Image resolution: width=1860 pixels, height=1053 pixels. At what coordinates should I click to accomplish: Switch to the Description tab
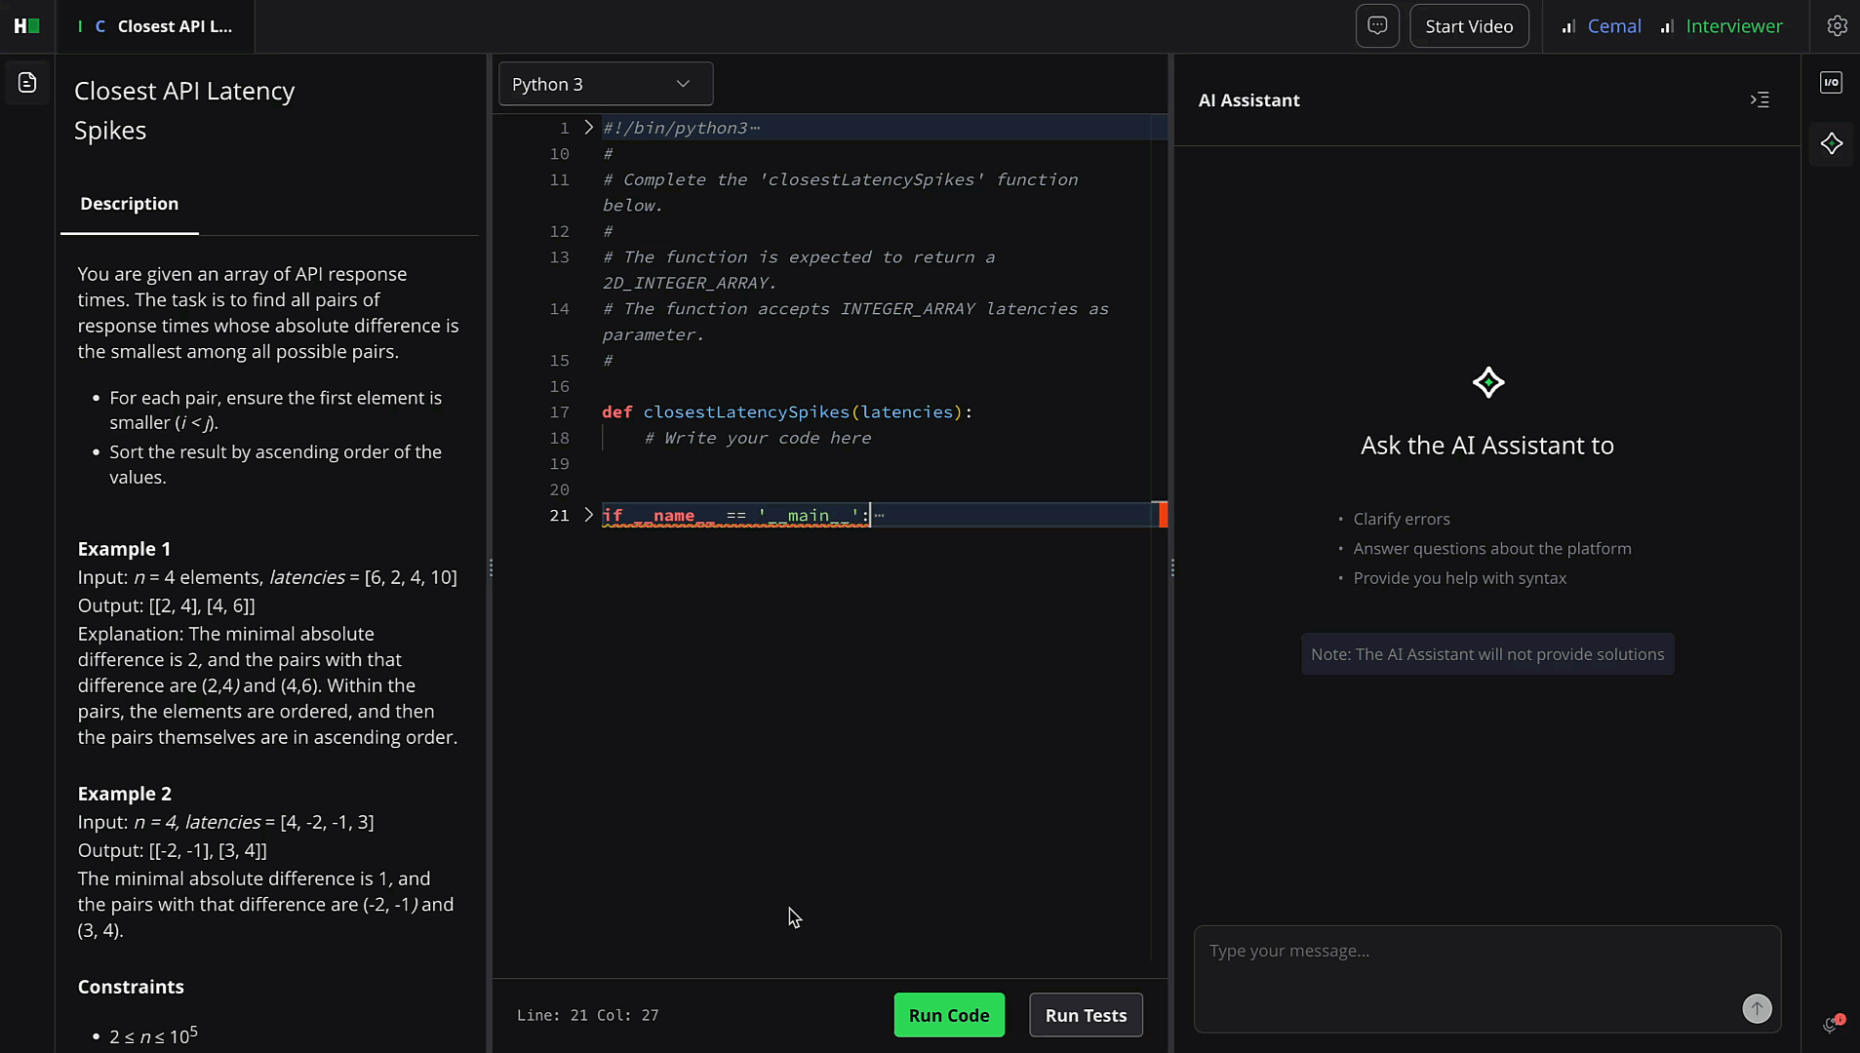[130, 204]
